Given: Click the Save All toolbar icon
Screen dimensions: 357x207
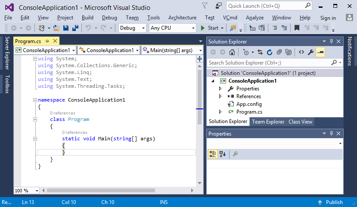Looking at the screenshot, I should (75, 28).
